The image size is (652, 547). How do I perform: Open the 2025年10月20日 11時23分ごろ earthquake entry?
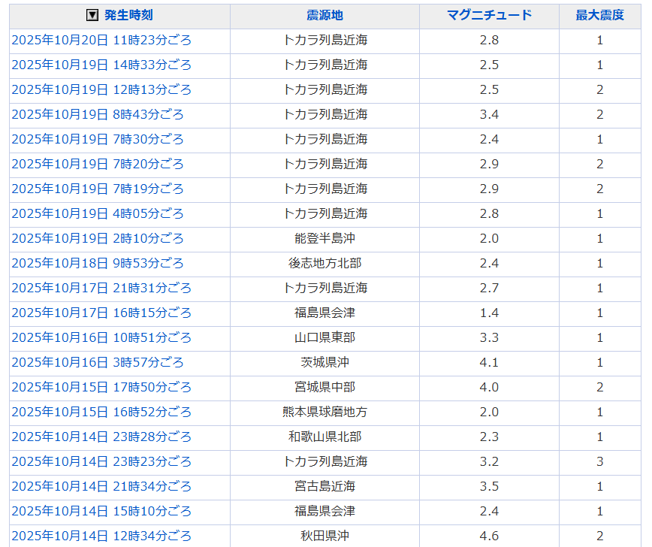tap(101, 40)
